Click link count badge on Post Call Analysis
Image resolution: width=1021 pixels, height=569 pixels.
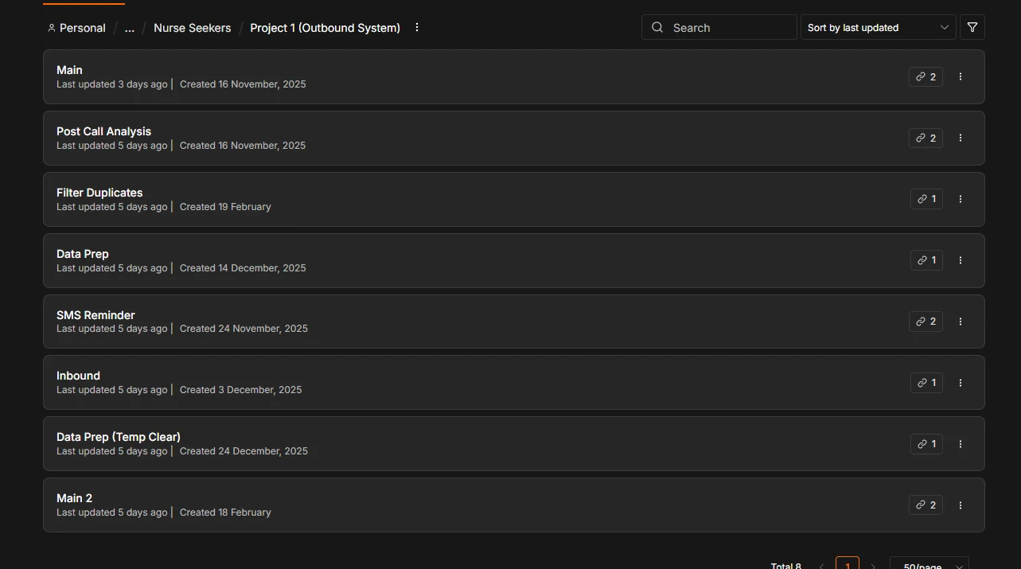point(926,138)
